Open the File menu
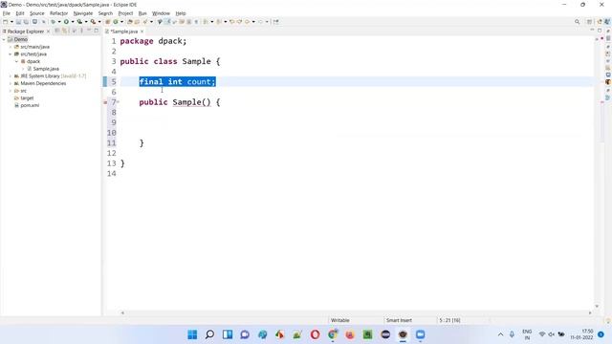 click(x=7, y=13)
